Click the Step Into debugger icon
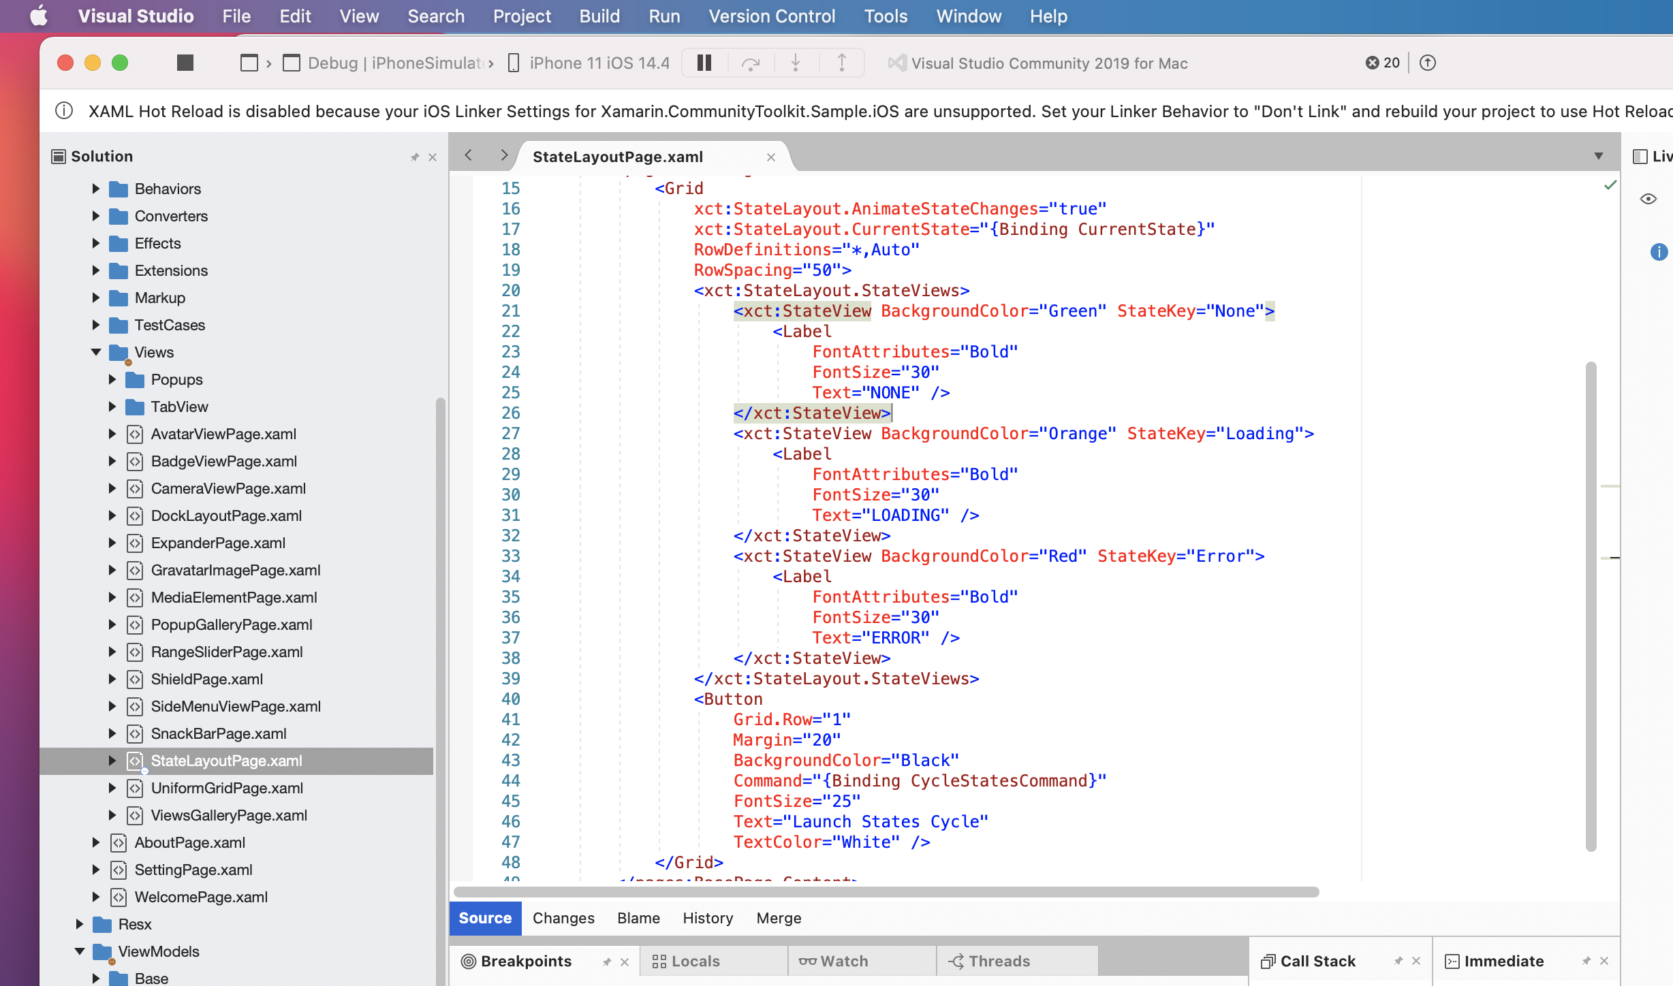The image size is (1673, 986). point(795,63)
